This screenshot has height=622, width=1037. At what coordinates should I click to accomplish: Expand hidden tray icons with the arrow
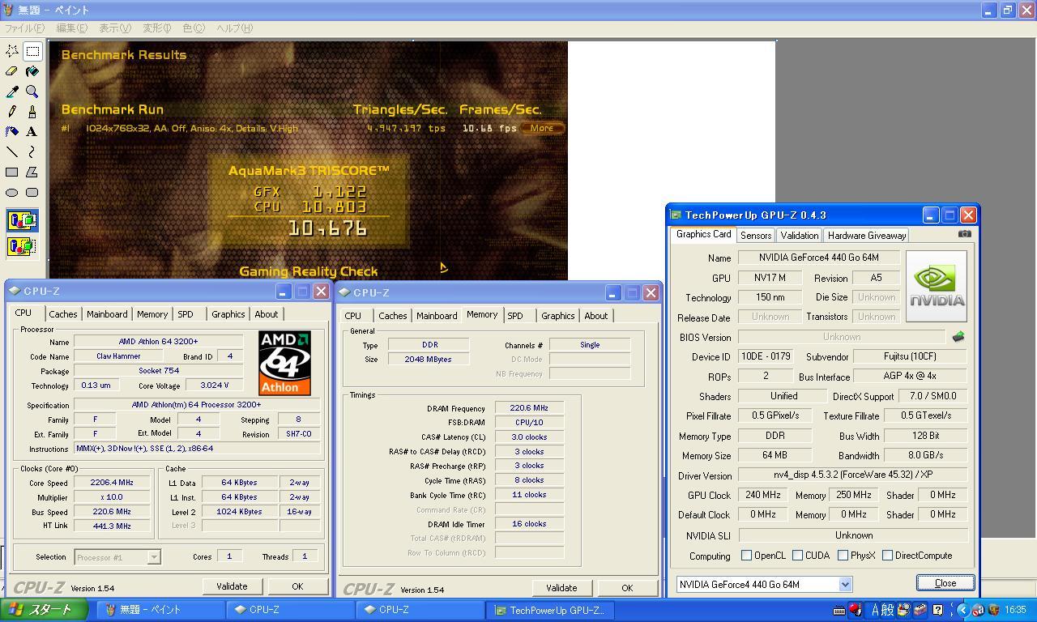click(x=962, y=610)
